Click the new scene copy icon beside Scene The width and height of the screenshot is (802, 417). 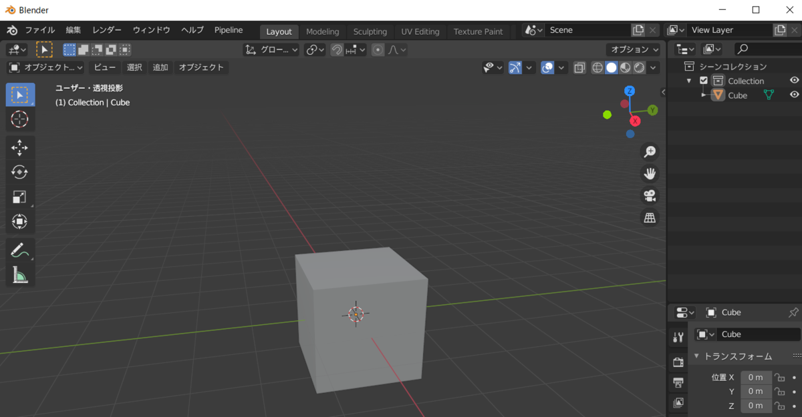click(x=638, y=30)
